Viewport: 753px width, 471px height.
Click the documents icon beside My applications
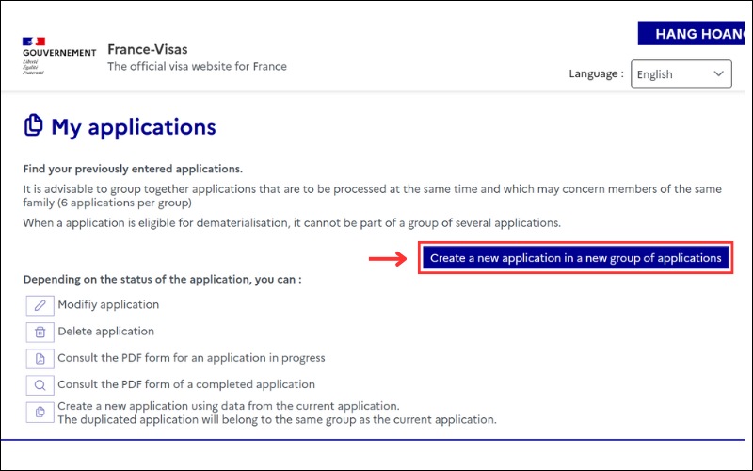tap(33, 126)
